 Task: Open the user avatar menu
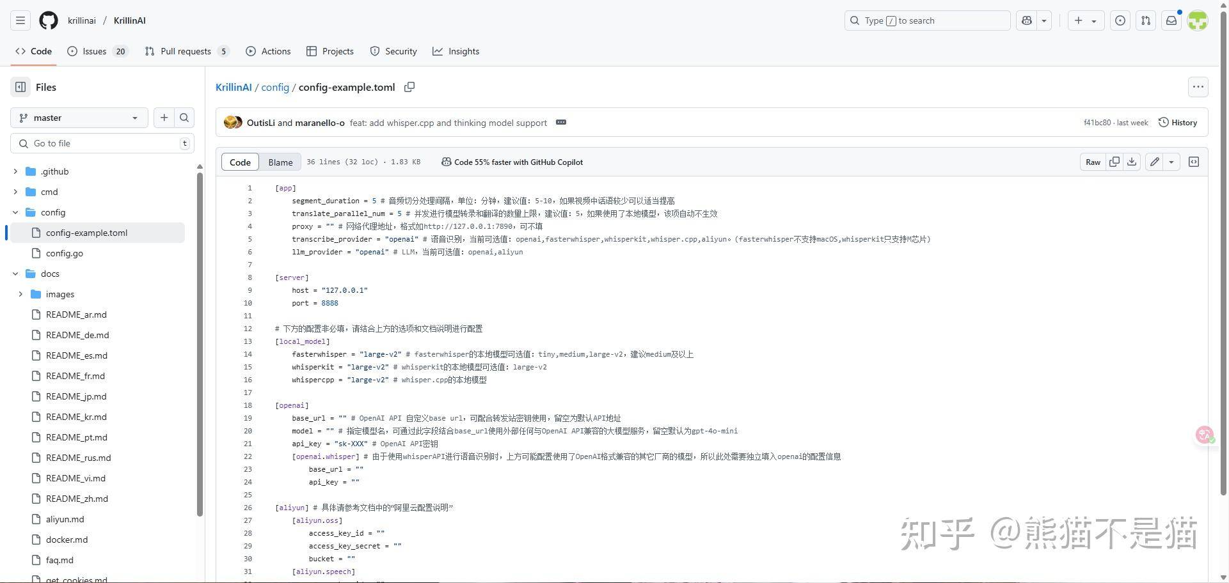point(1198,20)
